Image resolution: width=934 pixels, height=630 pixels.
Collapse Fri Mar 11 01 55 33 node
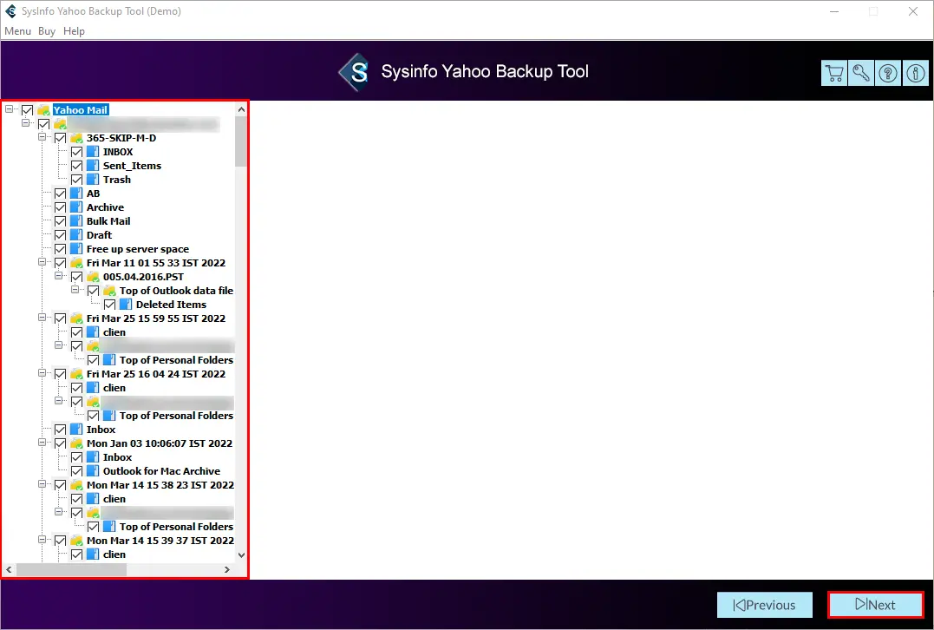coord(42,262)
